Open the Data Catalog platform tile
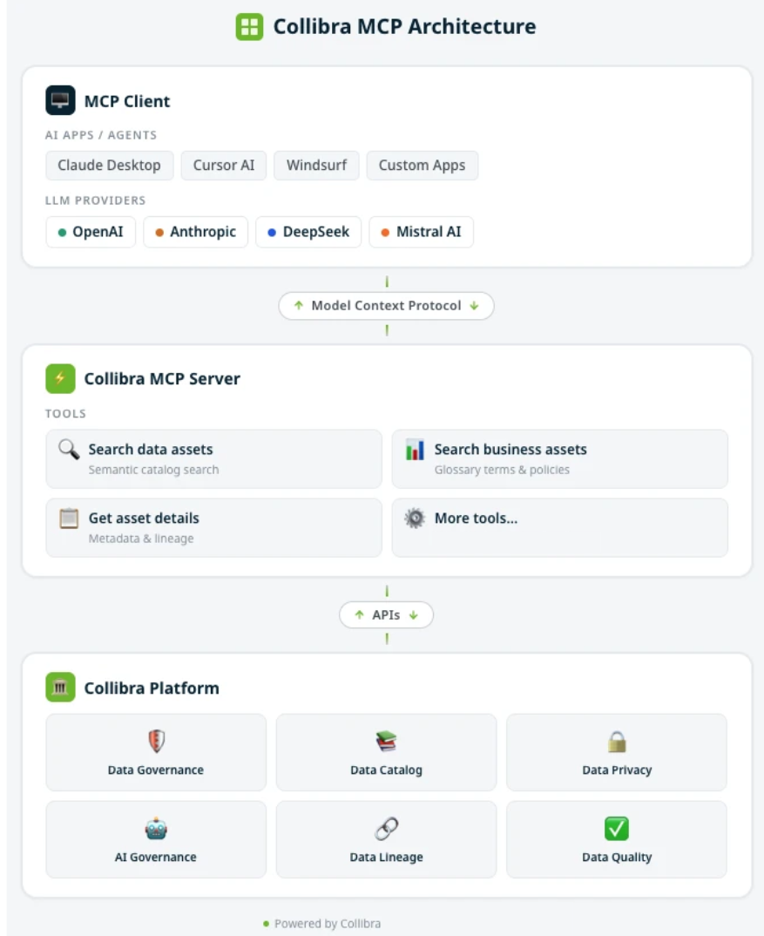 (386, 752)
